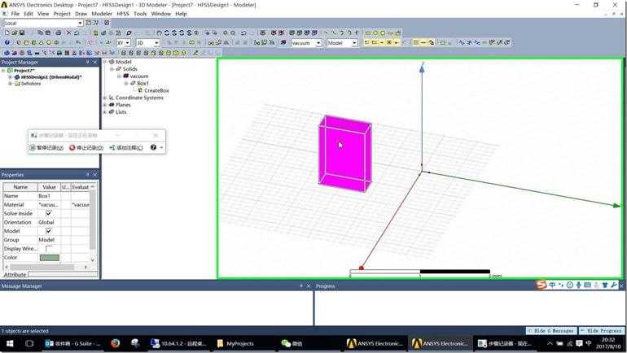Pin the Project Manager panel

88,63
